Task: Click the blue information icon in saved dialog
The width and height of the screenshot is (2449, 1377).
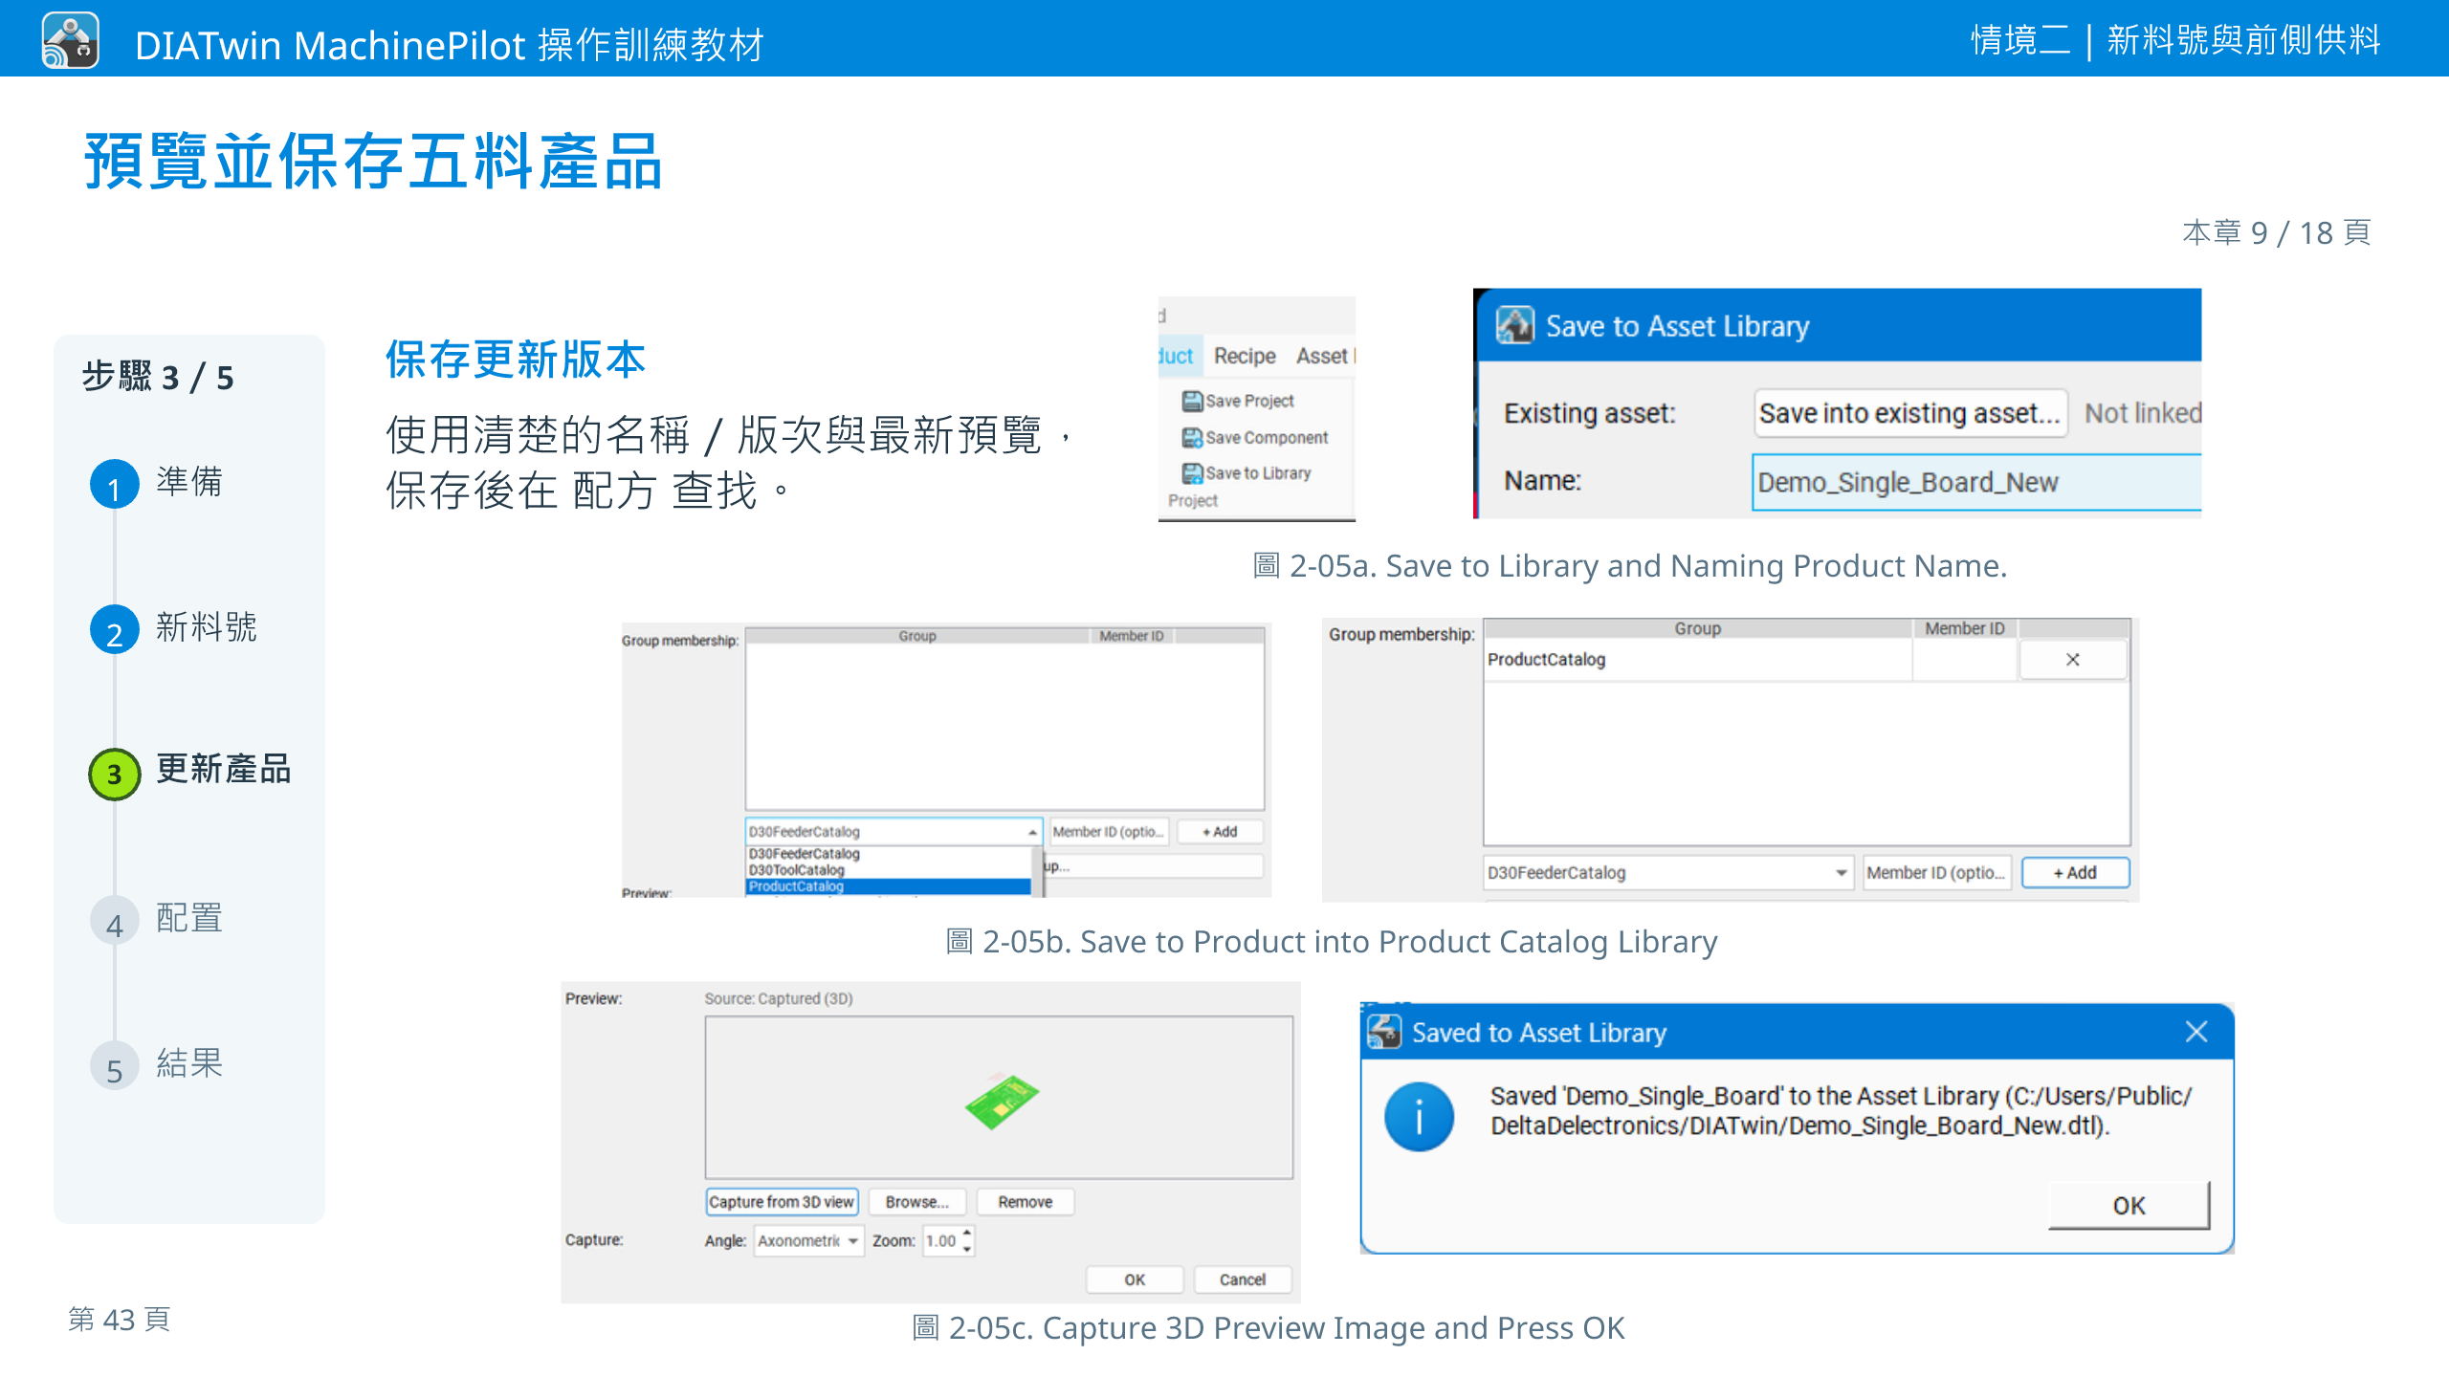Action: (x=1419, y=1116)
